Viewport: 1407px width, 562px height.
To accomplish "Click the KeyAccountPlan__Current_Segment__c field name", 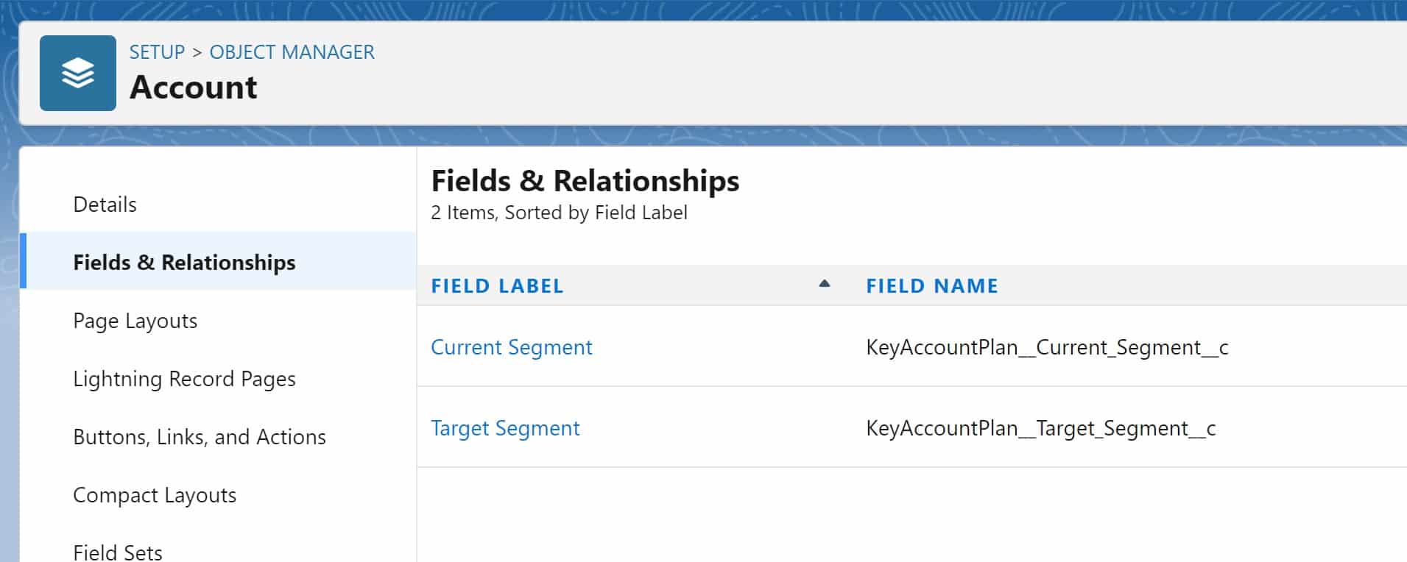I will (x=1047, y=347).
